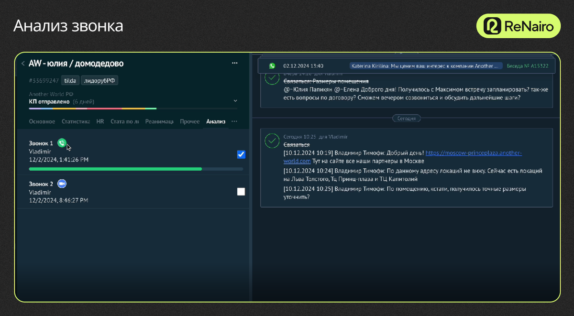Select the Звонок 2 call entry title
574x316 pixels.
(x=41, y=184)
